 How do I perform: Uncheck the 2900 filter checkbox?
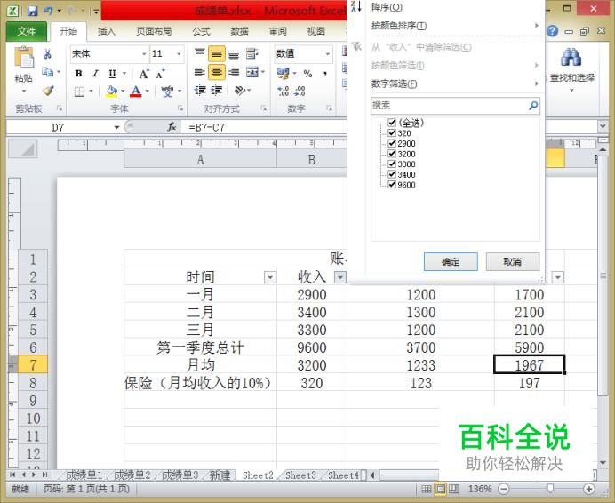tap(391, 143)
